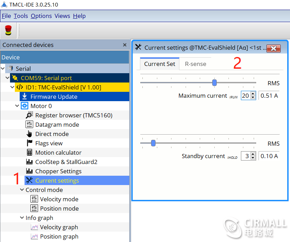The width and height of the screenshot is (290, 242).
Task: Collapse the Control mode group
Action: [22, 190]
